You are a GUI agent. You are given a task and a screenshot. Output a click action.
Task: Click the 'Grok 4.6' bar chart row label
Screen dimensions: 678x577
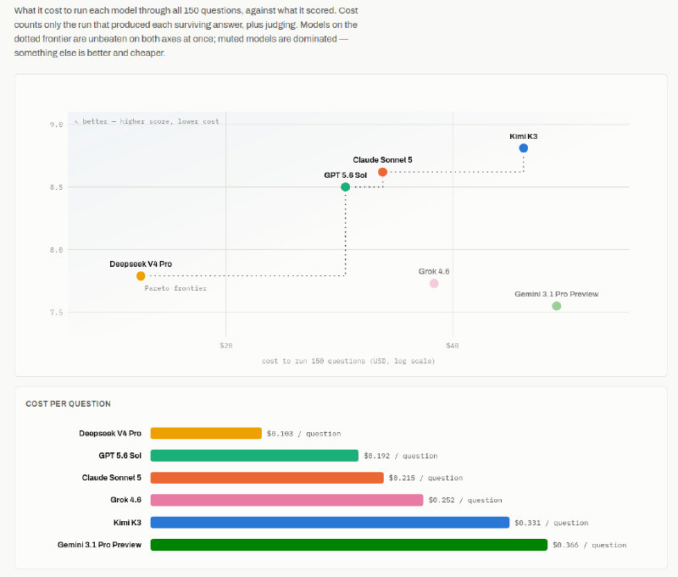125,500
